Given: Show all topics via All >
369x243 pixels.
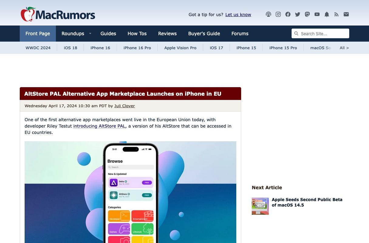Looking at the screenshot, I should (x=344, y=48).
